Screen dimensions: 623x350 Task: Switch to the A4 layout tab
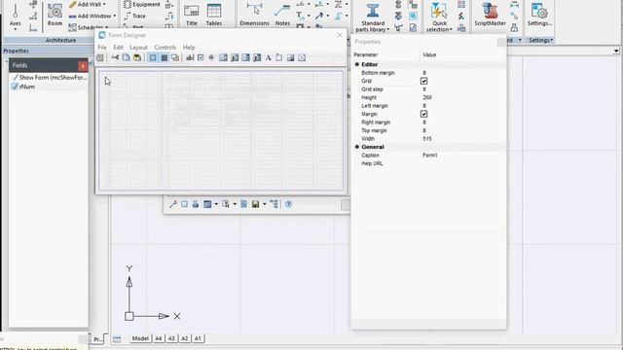[158, 338]
